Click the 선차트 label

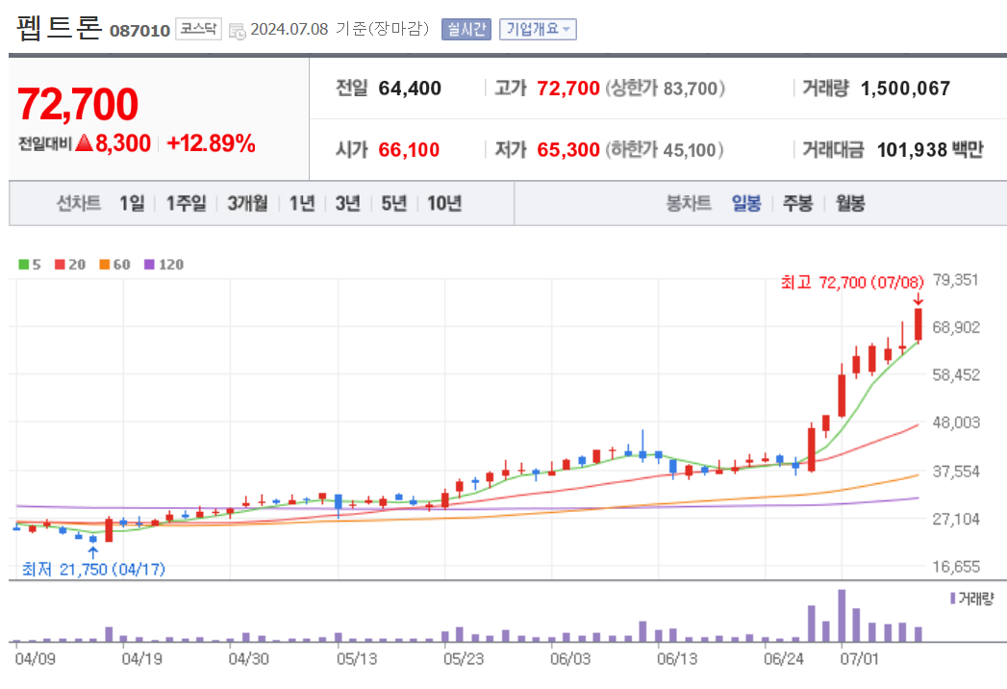78,204
